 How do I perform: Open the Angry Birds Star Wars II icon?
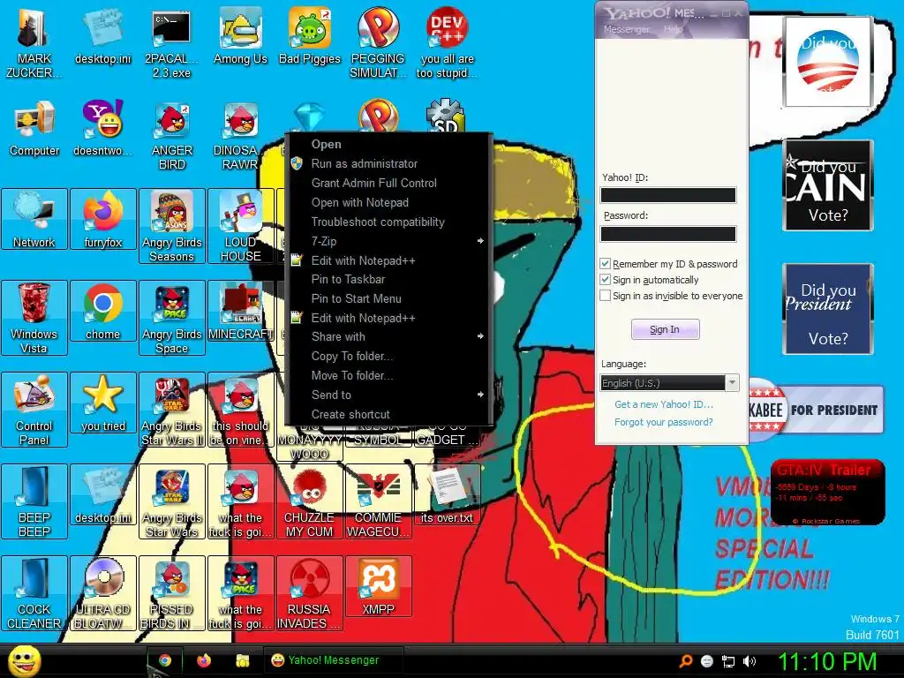click(x=172, y=410)
